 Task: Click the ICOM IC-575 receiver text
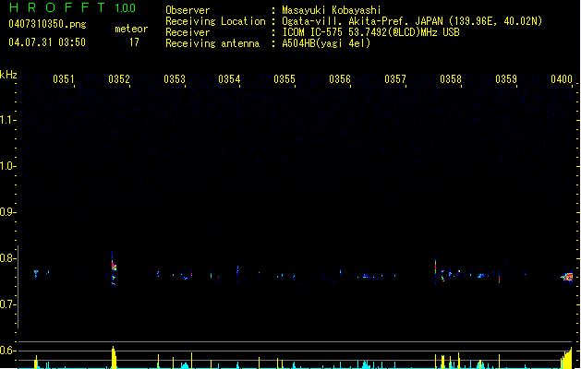coord(370,32)
